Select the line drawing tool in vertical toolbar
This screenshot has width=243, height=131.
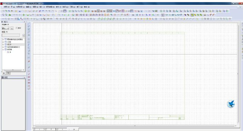(x=29, y=24)
